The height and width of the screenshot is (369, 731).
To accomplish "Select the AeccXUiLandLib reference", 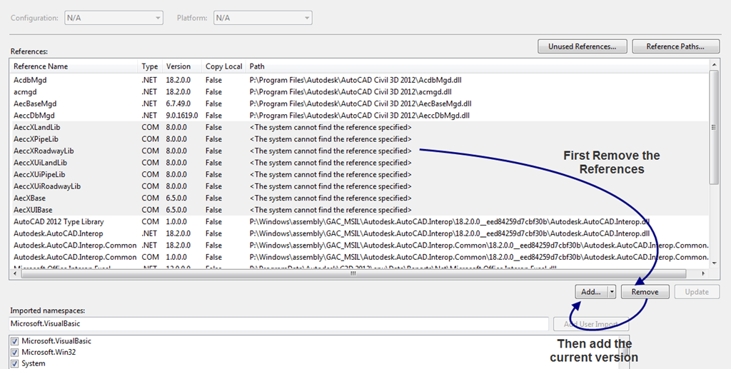I will tap(359, 163).
